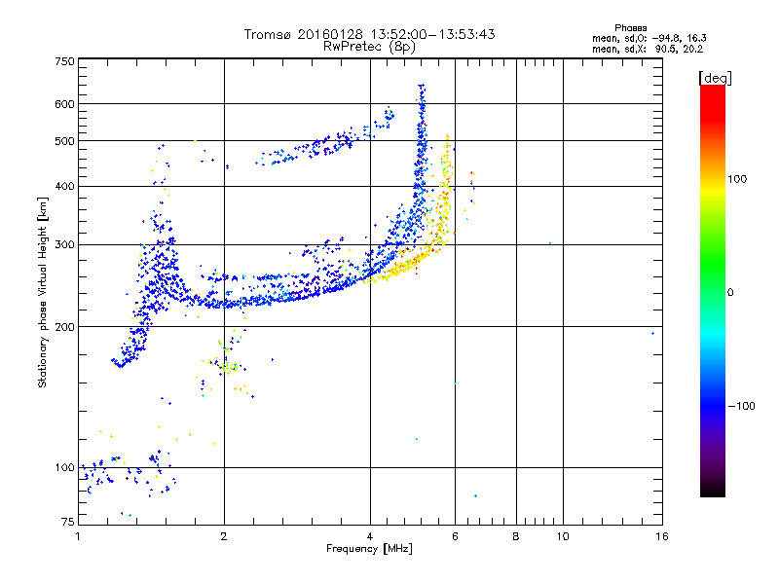Viewport: 779px width, 584px height.
Task: Click the y-axis label '75'
Action: tap(67, 522)
